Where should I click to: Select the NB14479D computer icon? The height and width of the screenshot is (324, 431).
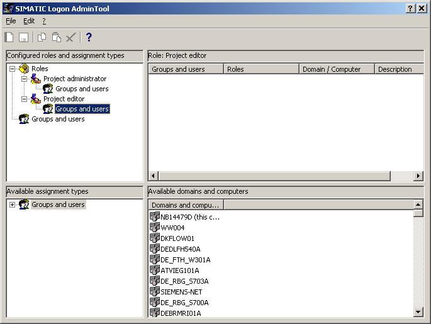click(x=155, y=217)
